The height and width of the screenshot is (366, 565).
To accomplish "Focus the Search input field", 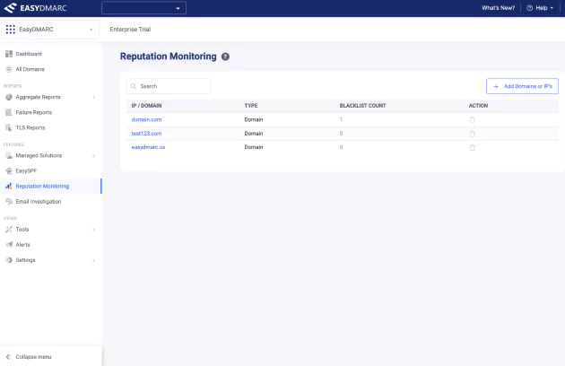I will coord(169,86).
